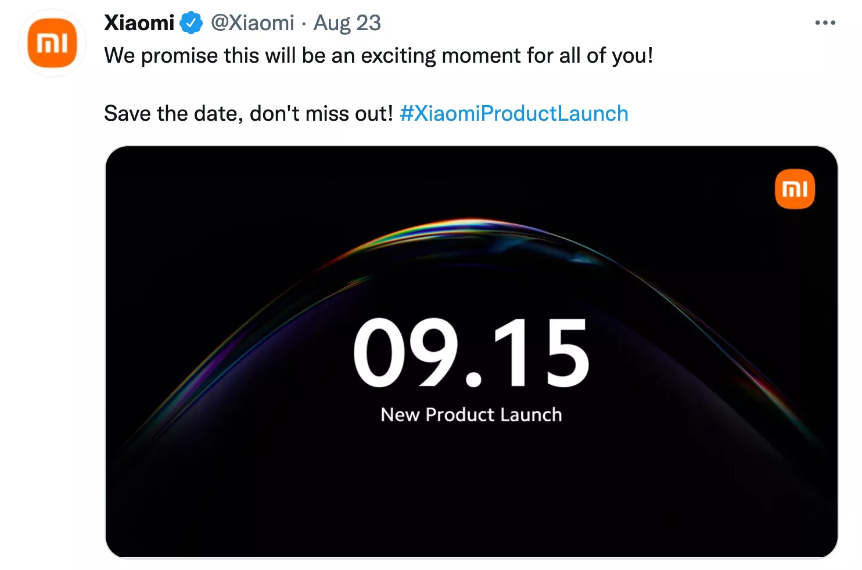Click the "New Product Launch" caption in image
862x570 pixels.
471,414
